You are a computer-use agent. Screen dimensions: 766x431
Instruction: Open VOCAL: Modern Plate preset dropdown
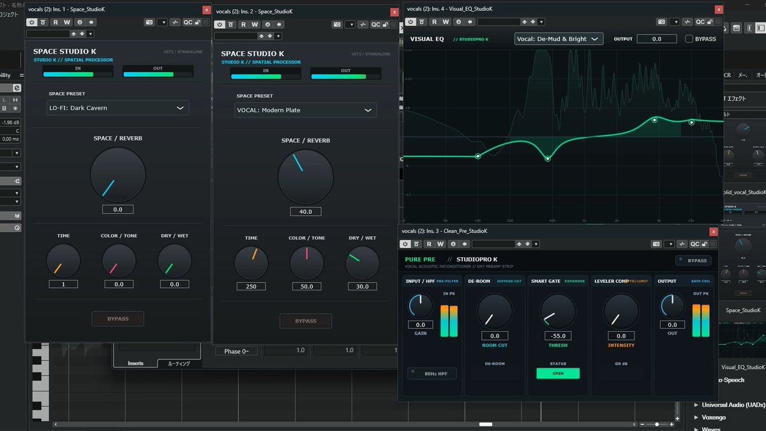click(x=306, y=110)
